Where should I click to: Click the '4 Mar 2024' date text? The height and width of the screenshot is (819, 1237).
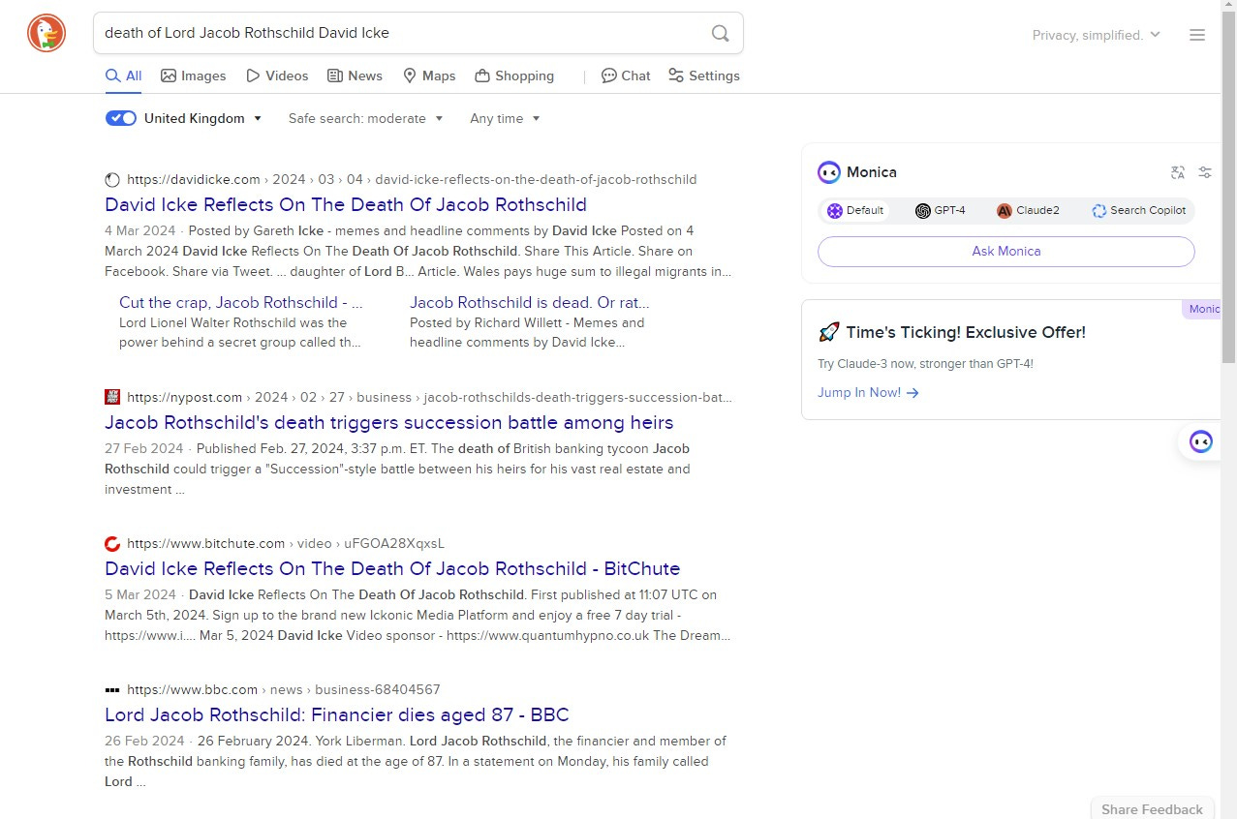(x=142, y=230)
